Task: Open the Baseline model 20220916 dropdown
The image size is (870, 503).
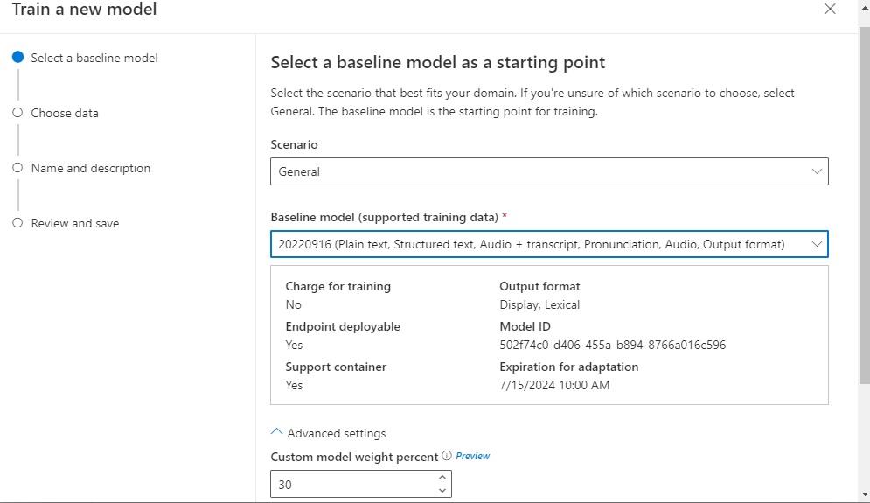Action: tap(533, 244)
